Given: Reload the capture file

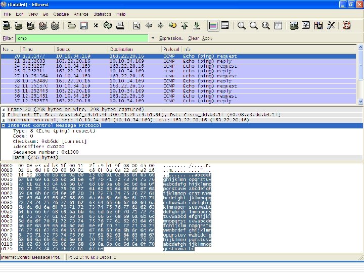Looking at the screenshot, I should (108, 25).
